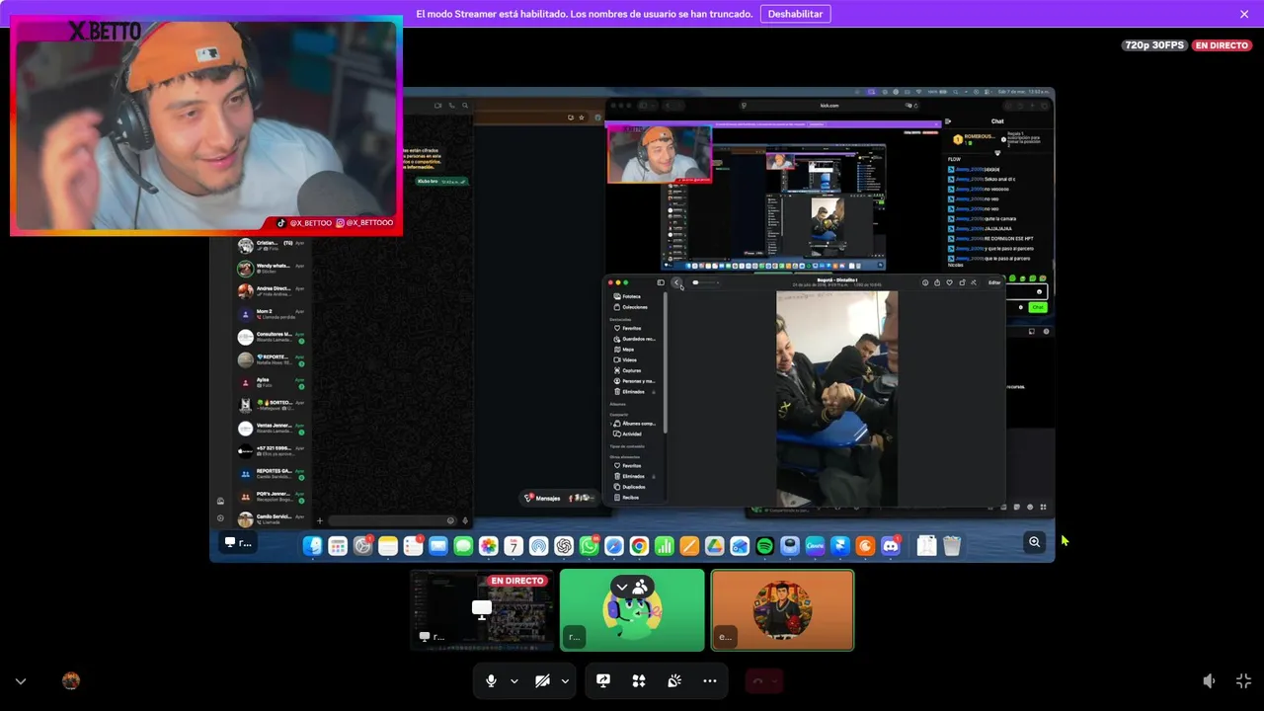Expand the chevron on green participant tile

[622, 588]
